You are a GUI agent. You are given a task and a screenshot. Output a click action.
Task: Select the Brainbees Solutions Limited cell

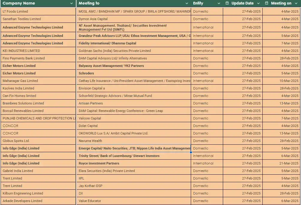pyautogui.click(x=38, y=103)
